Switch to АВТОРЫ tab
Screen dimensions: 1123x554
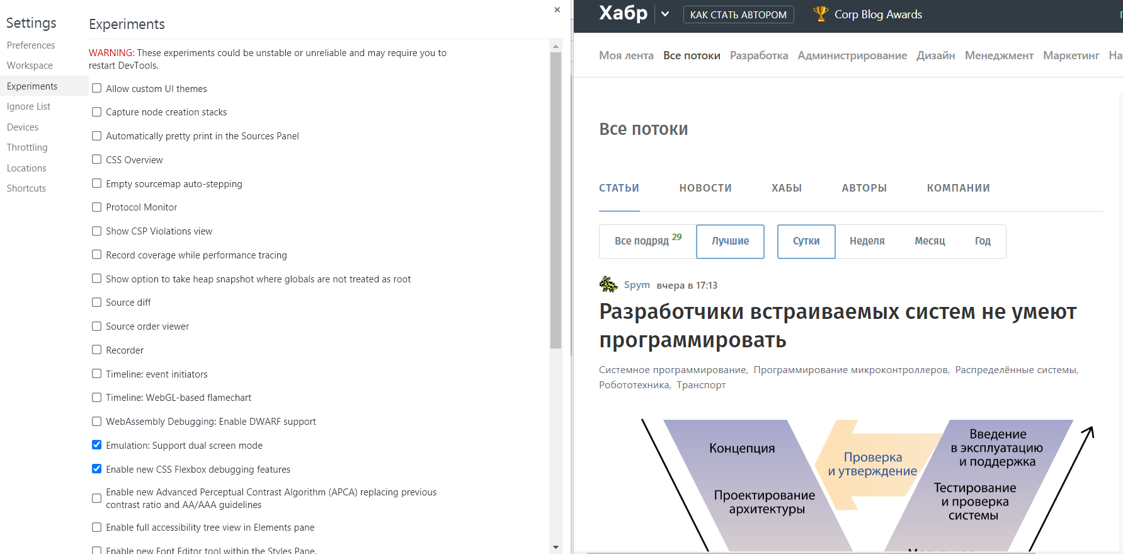pyautogui.click(x=864, y=188)
